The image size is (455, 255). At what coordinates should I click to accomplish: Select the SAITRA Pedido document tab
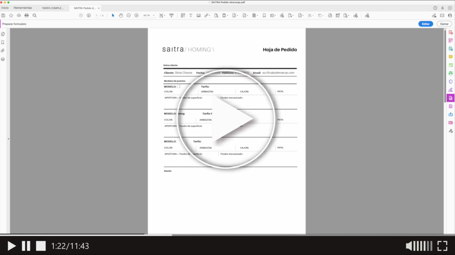[x=84, y=8]
